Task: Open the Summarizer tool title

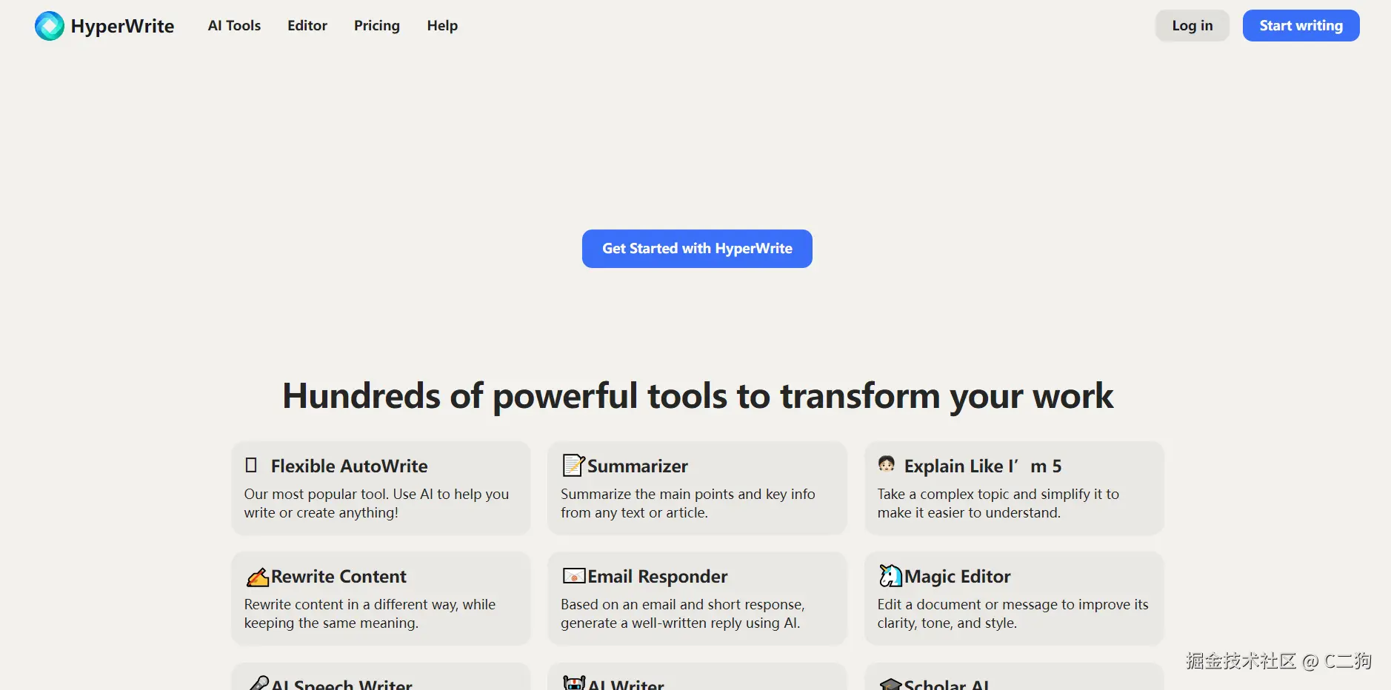Action: 638,466
